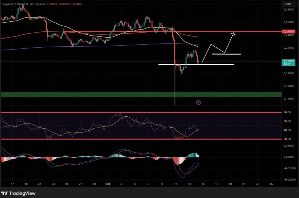299x198 pixels.
Task: Click the Okt month label on time axis
Action: pyautogui.click(x=107, y=184)
